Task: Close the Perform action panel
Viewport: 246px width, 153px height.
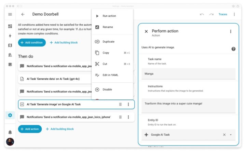Action: [146, 31]
